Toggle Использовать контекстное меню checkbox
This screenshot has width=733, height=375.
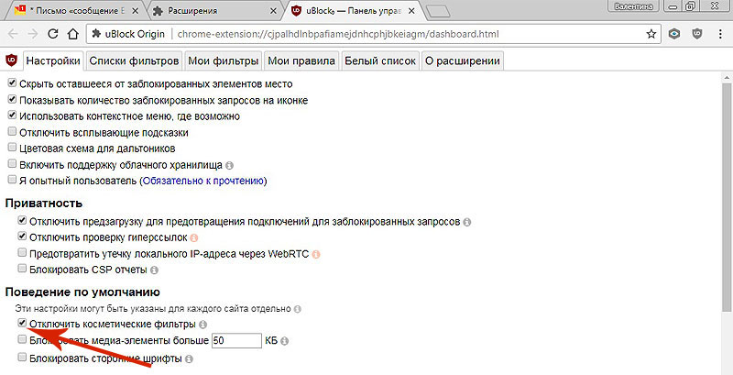tap(12, 116)
